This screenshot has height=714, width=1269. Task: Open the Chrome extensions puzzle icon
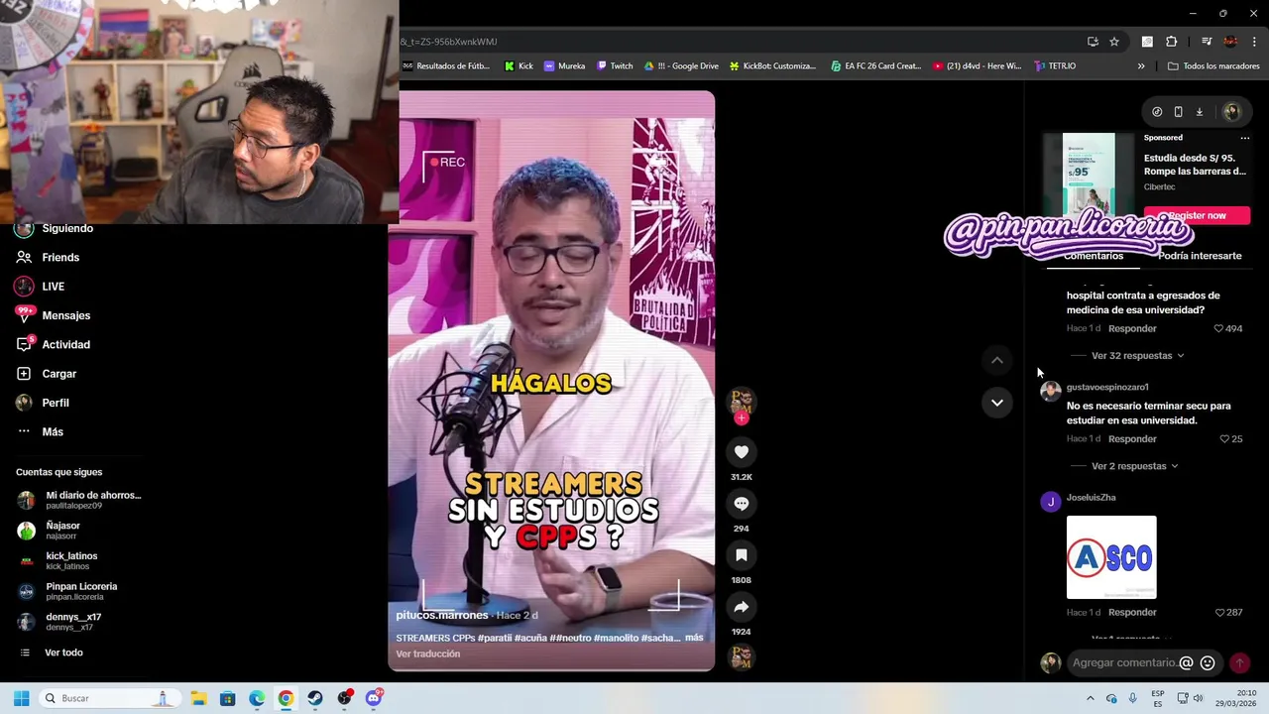(x=1171, y=42)
